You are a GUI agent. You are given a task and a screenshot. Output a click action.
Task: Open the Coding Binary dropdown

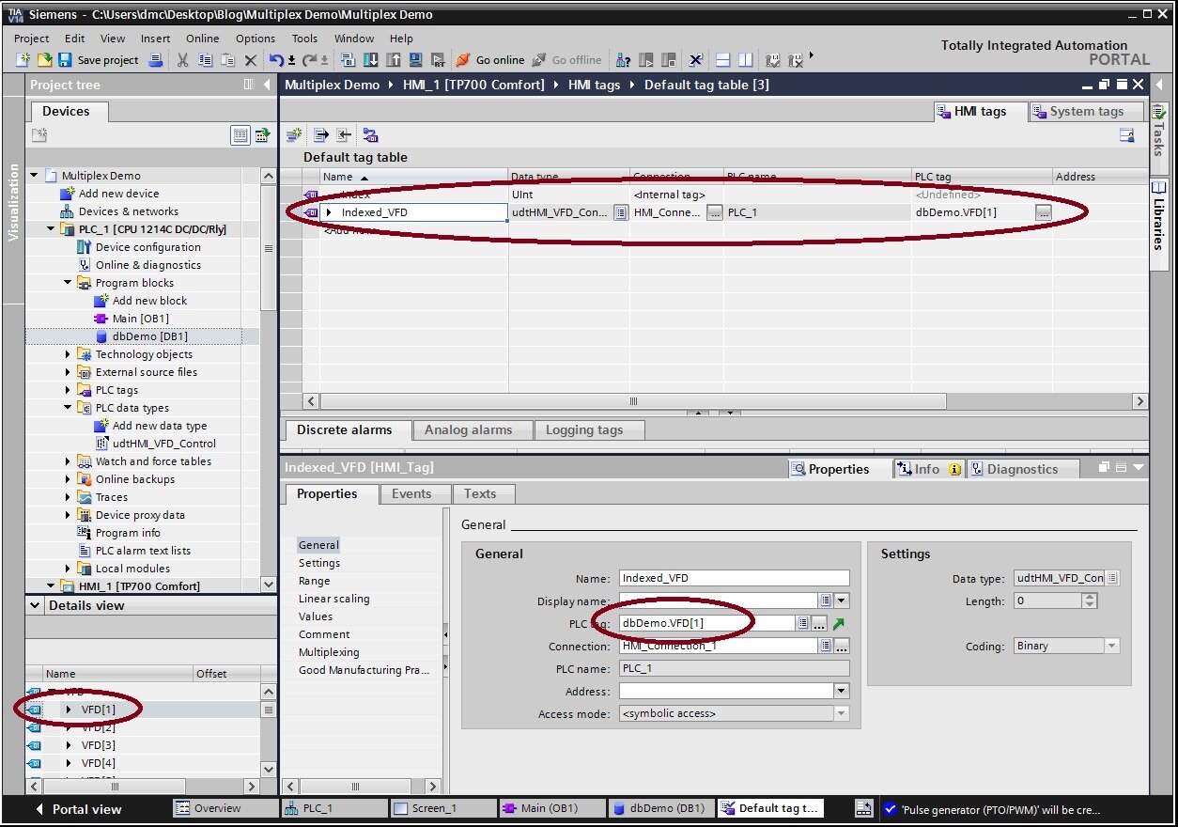1112,647
